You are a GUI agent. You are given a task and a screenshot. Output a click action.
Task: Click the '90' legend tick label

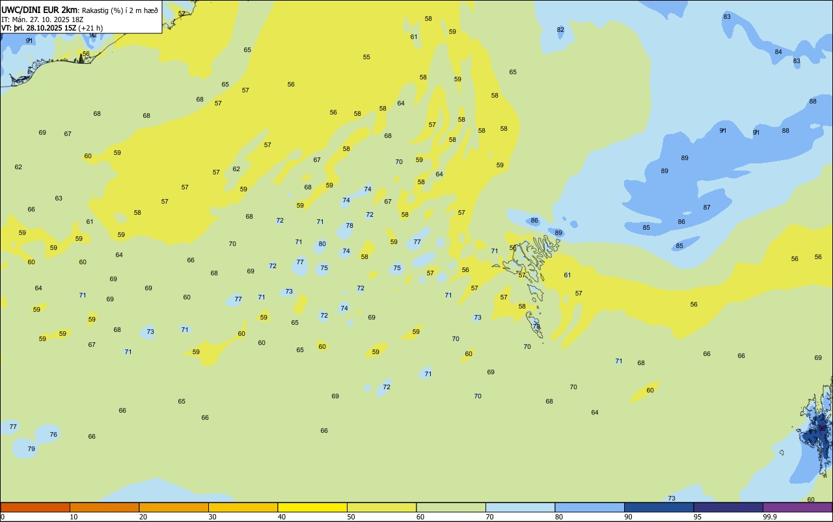[629, 517]
